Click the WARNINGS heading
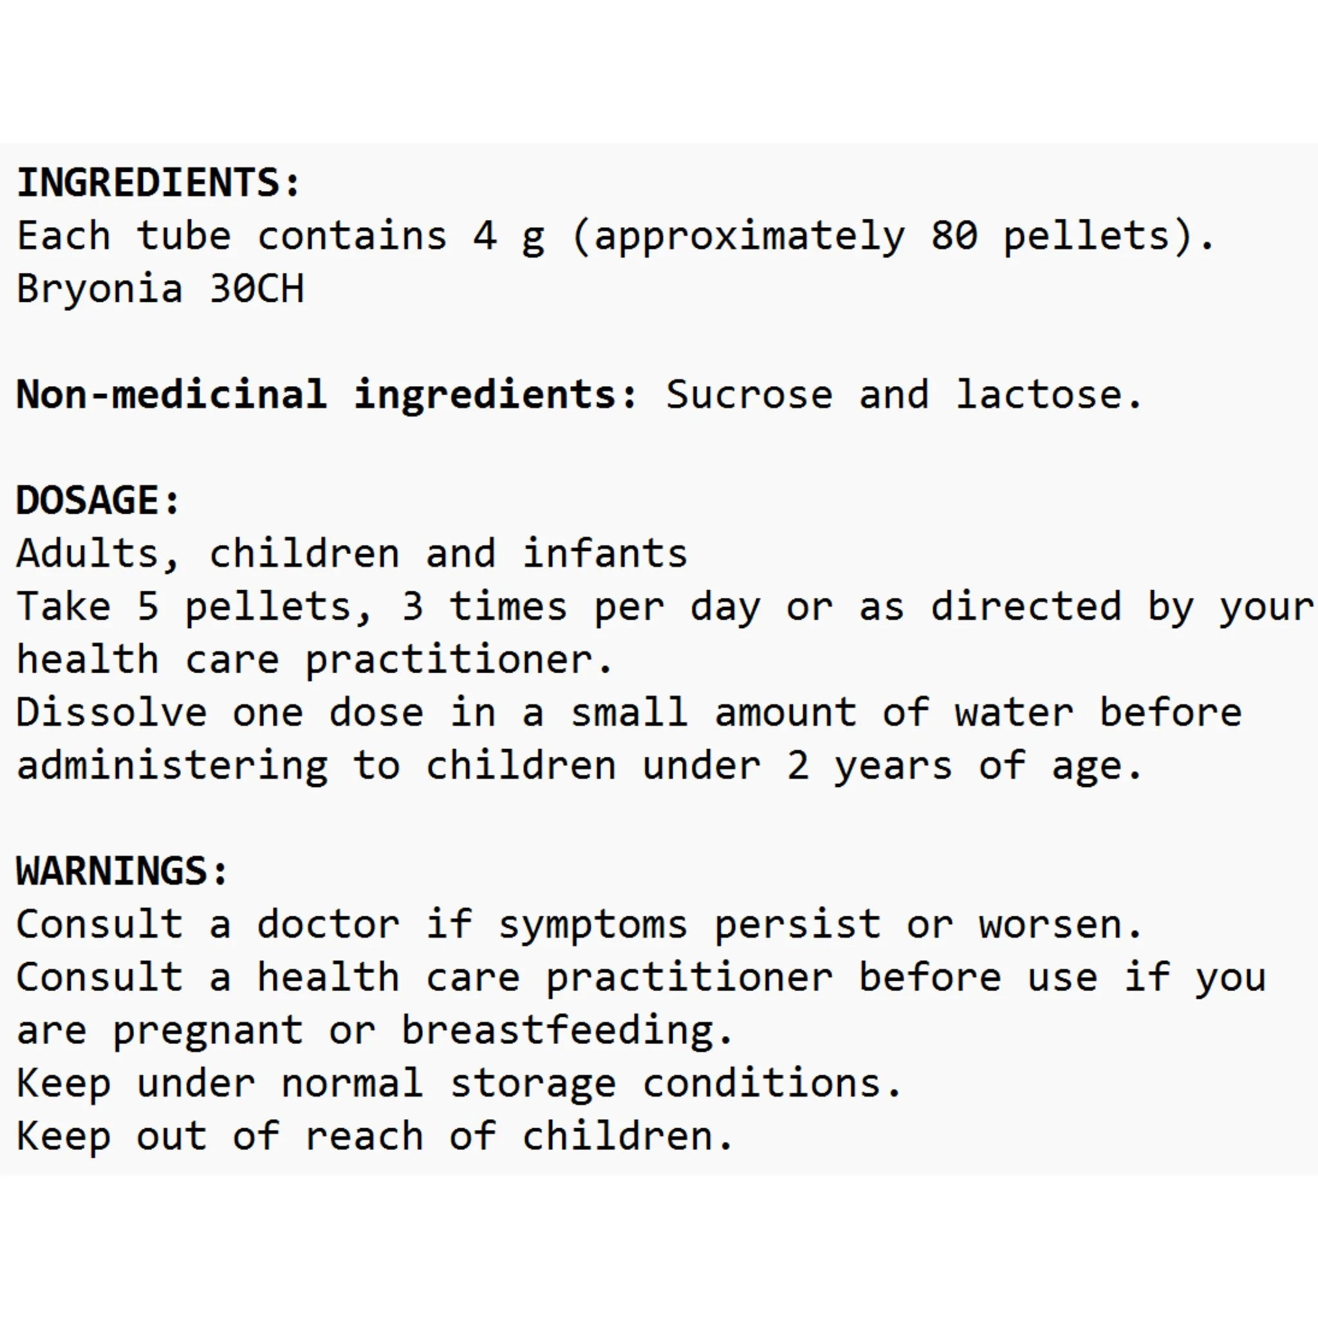 (x=122, y=871)
